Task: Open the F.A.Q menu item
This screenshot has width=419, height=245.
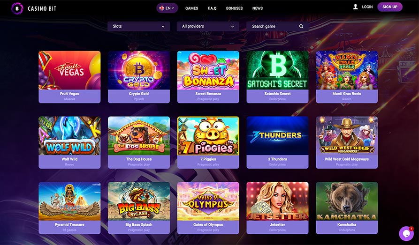Action: click(212, 8)
